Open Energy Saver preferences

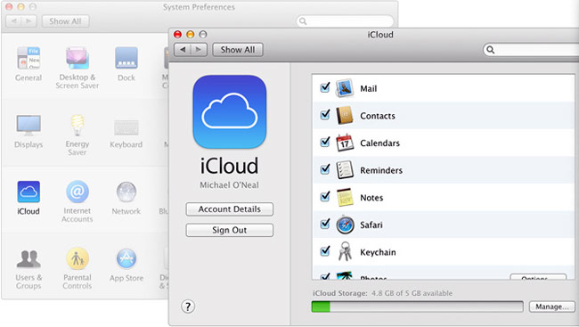click(77, 135)
